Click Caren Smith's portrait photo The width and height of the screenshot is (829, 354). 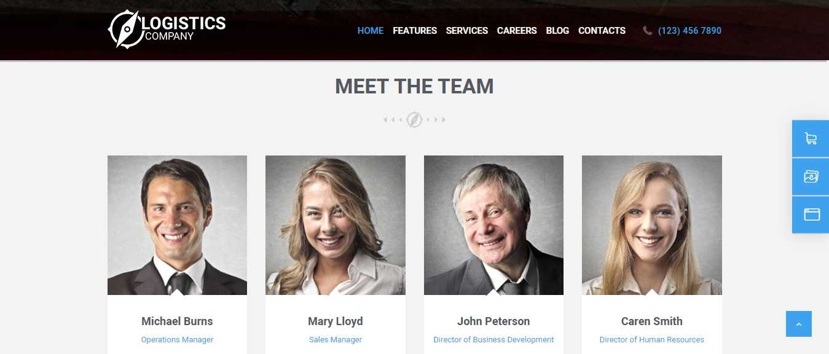coord(652,225)
